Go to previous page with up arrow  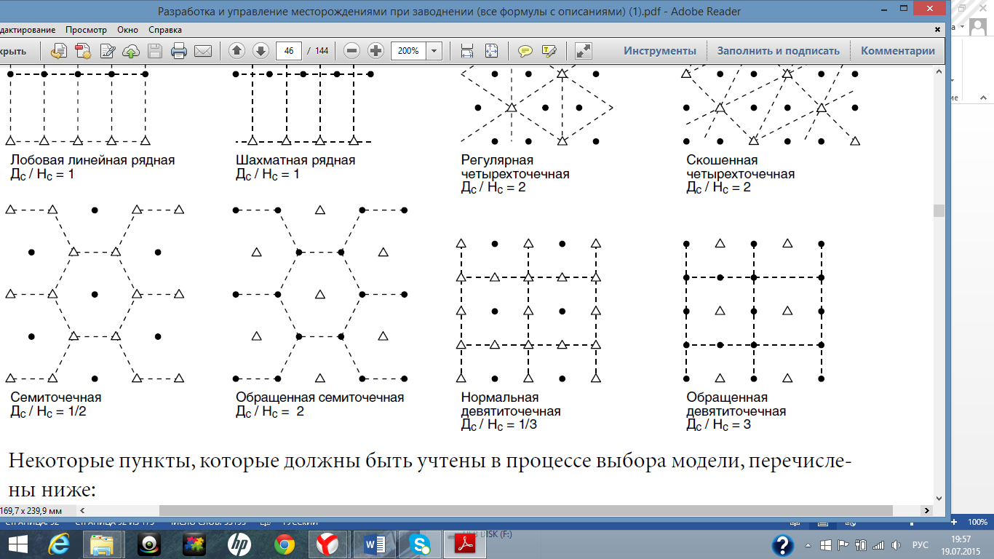click(x=236, y=51)
